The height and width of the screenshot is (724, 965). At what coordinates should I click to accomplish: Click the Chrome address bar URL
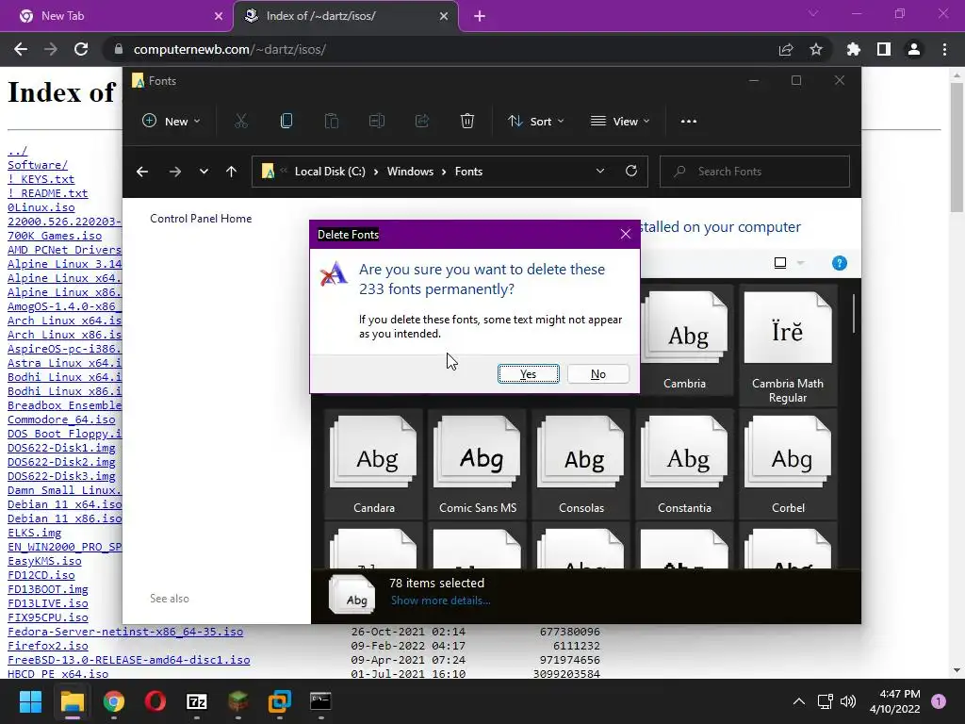(230, 49)
